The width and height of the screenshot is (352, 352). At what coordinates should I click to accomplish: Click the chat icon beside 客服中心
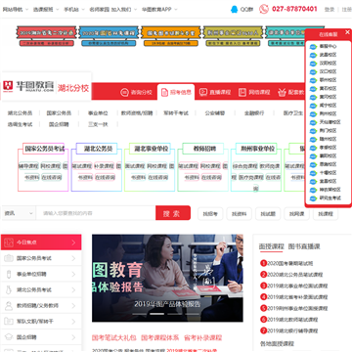[x=313, y=47]
